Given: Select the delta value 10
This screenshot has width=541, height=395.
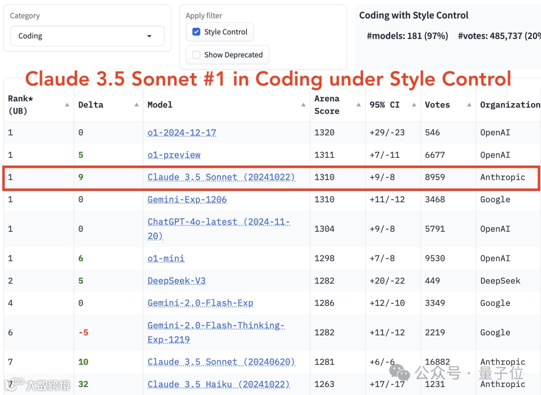Looking at the screenshot, I should (83, 362).
